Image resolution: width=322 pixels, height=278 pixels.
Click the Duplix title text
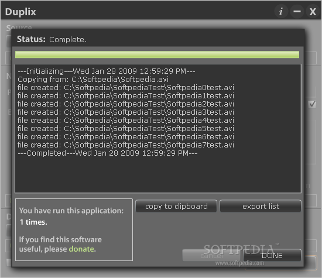tap(20, 12)
